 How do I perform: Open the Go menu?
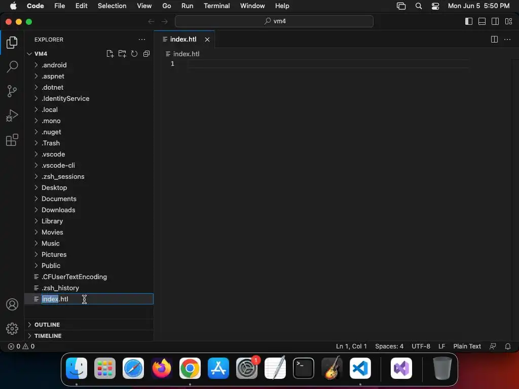[166, 6]
